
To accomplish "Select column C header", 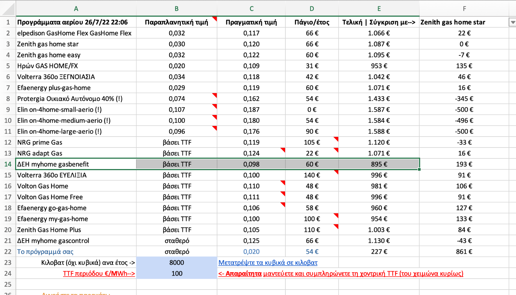I will point(251,9).
